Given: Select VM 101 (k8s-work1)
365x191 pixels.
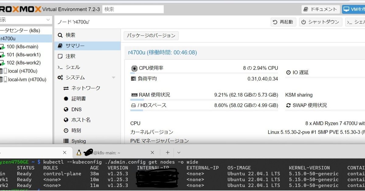Looking at the screenshot, I should [x=23, y=55].
